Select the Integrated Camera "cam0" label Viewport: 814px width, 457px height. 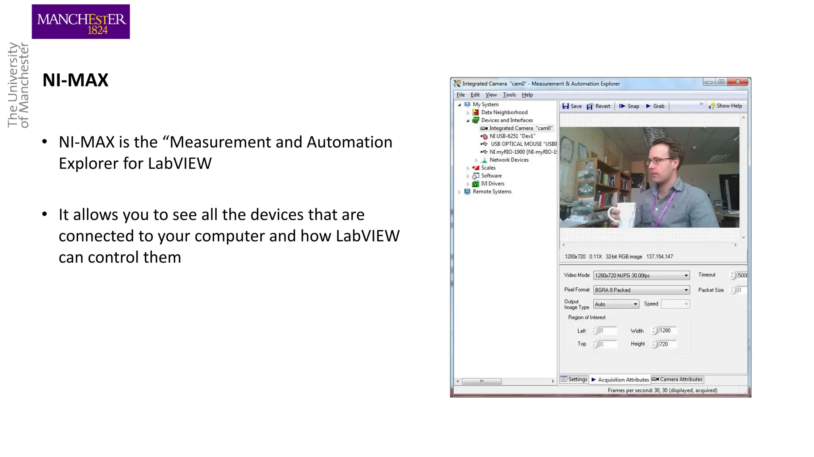(521, 128)
